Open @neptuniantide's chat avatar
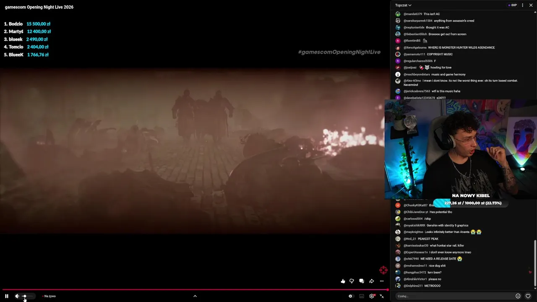The image size is (537, 302). click(x=398, y=27)
